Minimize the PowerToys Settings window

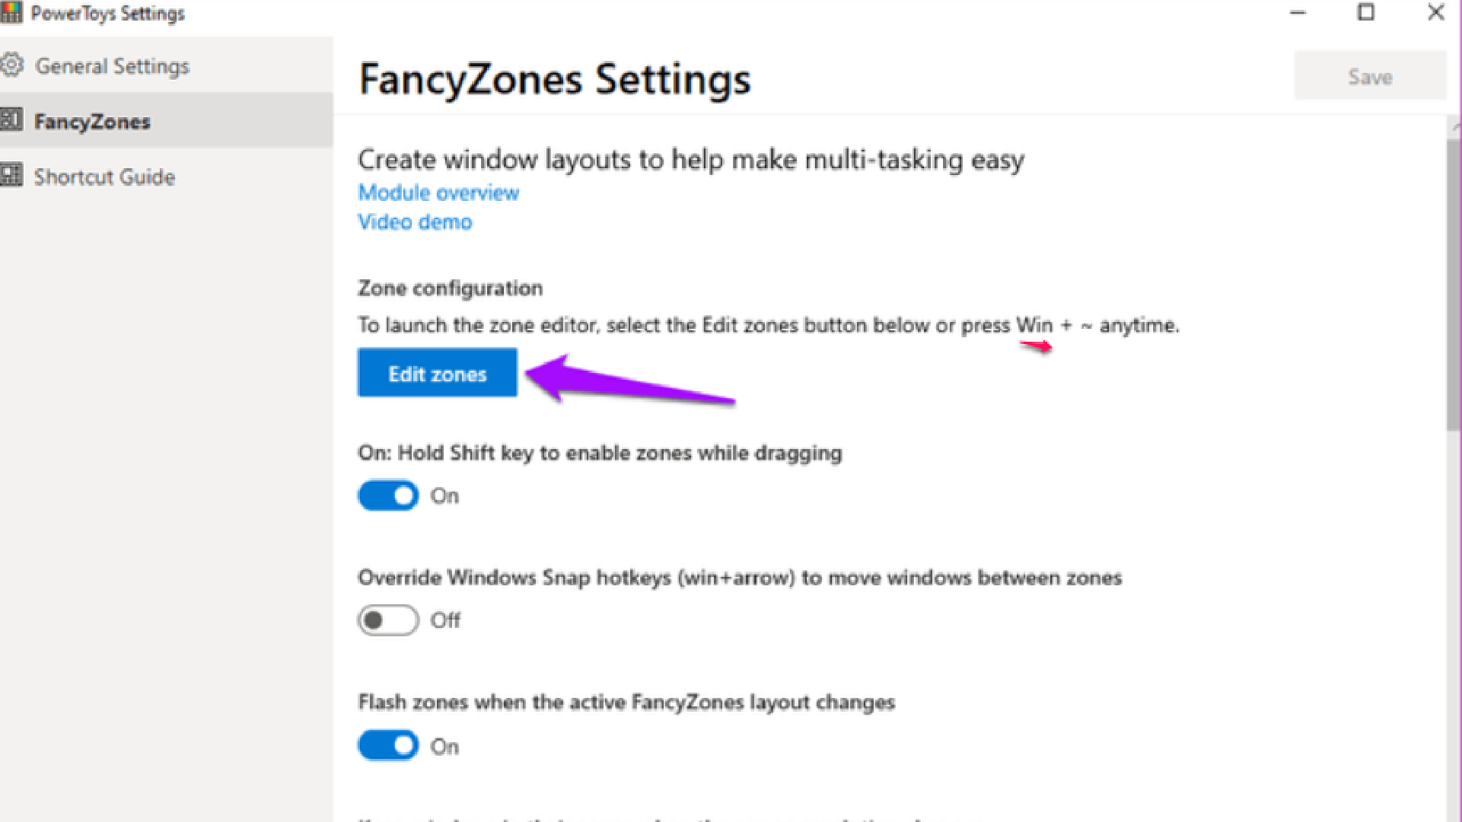[x=1298, y=13]
